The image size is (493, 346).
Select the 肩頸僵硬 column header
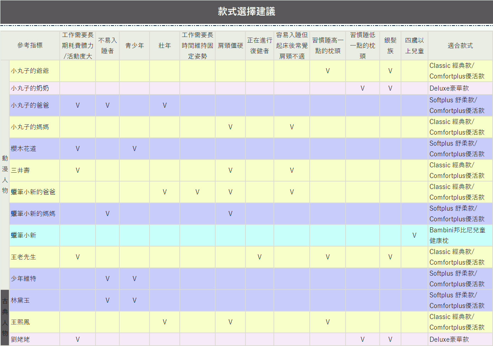coord(230,45)
